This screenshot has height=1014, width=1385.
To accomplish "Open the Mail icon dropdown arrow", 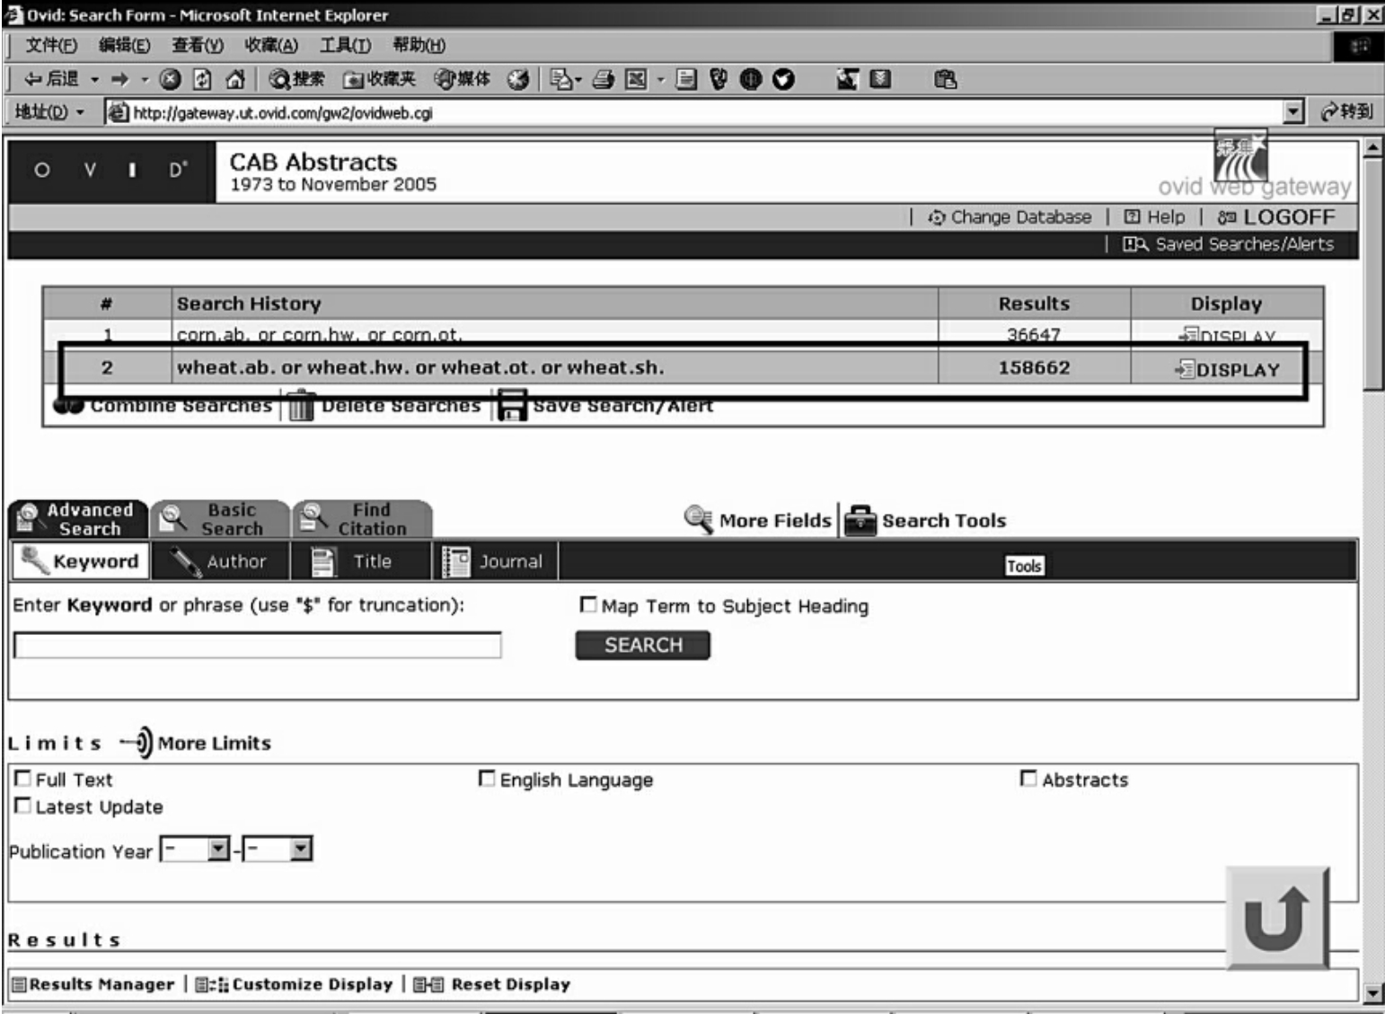I will pyautogui.click(x=578, y=80).
